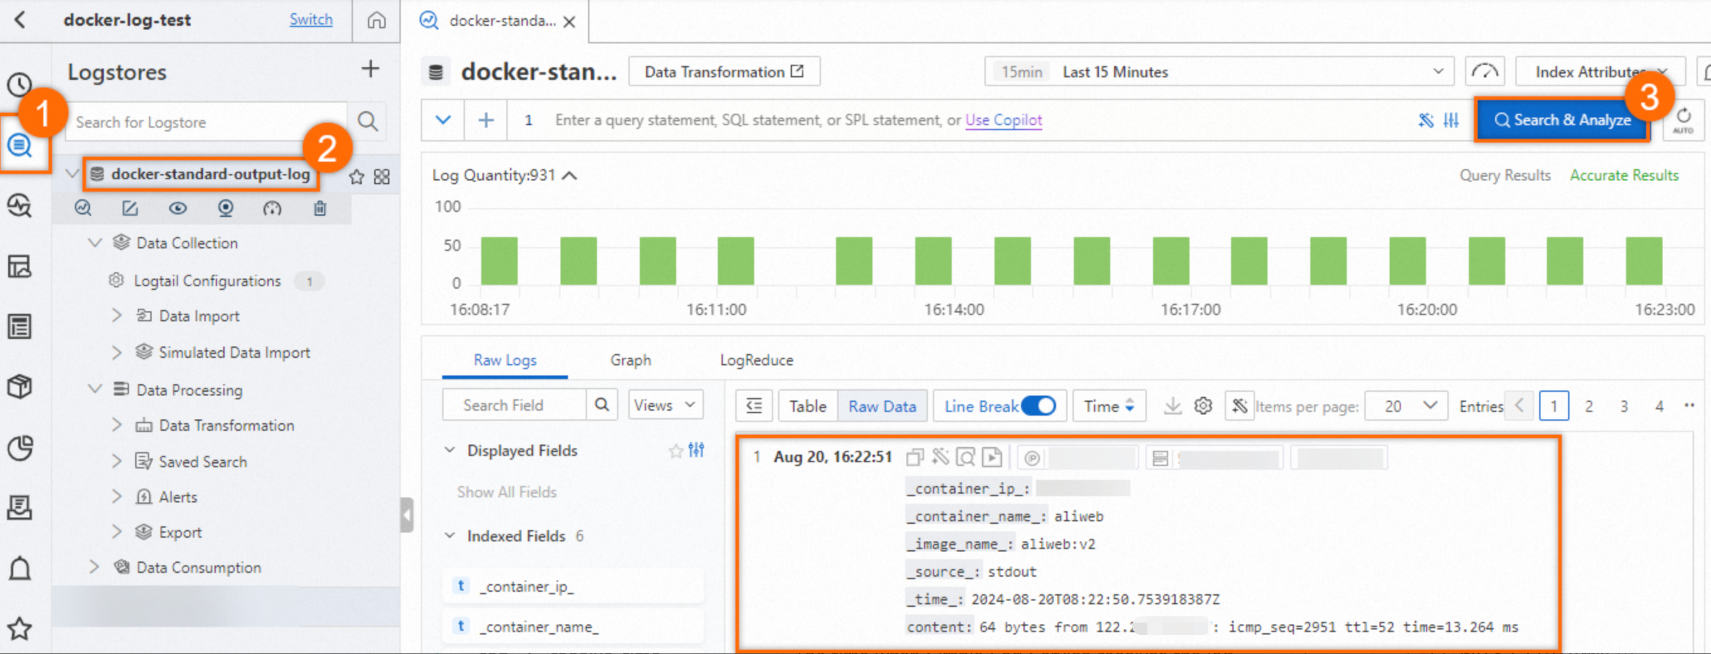Image resolution: width=1711 pixels, height=654 pixels.
Task: Switch to Table view
Action: click(808, 406)
